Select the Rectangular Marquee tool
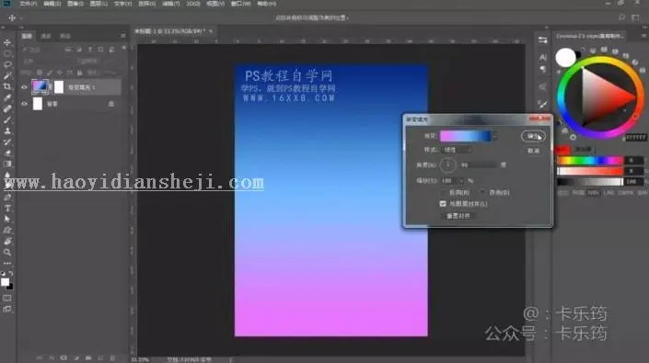Image resolution: width=649 pixels, height=363 pixels. pos(7,53)
